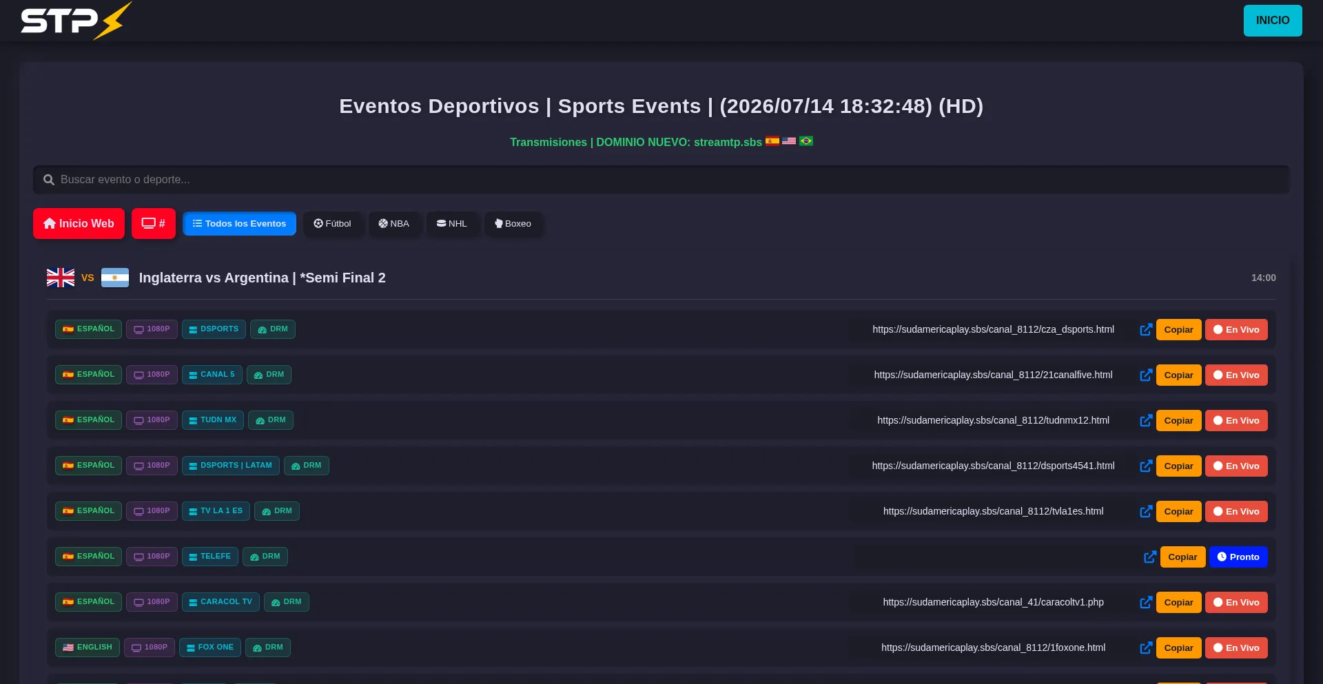This screenshot has width=1323, height=684.
Task: Click the Eventos Deportivos page heading
Action: [x=661, y=106]
